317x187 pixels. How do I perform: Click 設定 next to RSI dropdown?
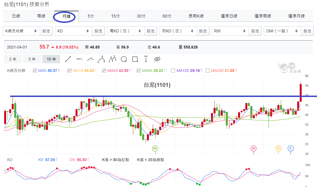click(x=255, y=31)
